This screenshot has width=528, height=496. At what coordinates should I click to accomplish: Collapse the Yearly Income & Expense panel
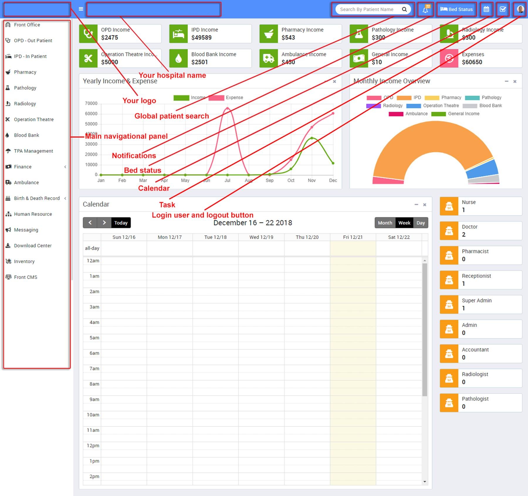pyautogui.click(x=326, y=81)
